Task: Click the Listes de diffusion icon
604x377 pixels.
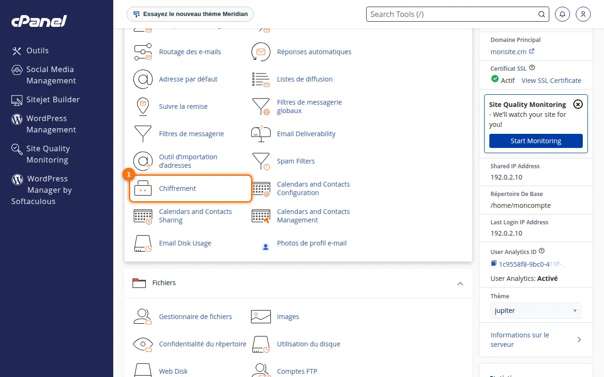Action: [261, 79]
